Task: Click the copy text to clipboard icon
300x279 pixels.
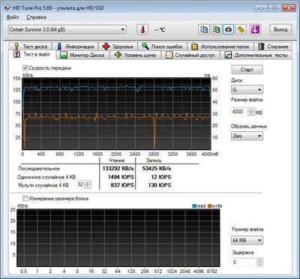Action: (204, 29)
